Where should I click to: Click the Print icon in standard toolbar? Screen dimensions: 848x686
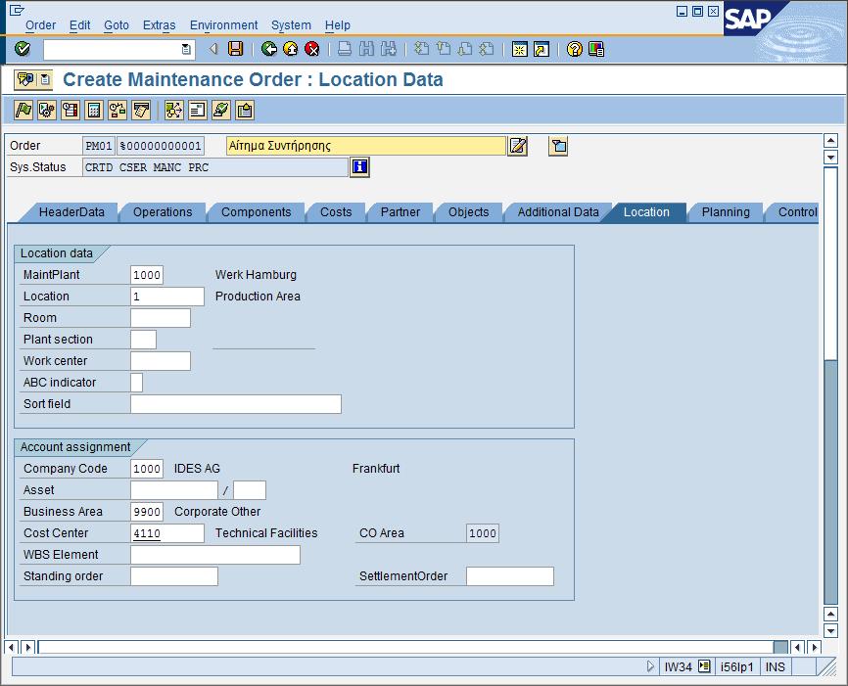[x=345, y=49]
